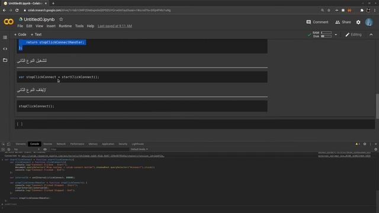379x213 pixels.
Task: Open the Files folder sidebar icon
Action: pos(5,60)
